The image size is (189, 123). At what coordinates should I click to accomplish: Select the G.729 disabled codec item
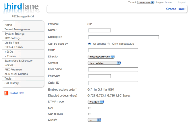[x=91, y=96]
